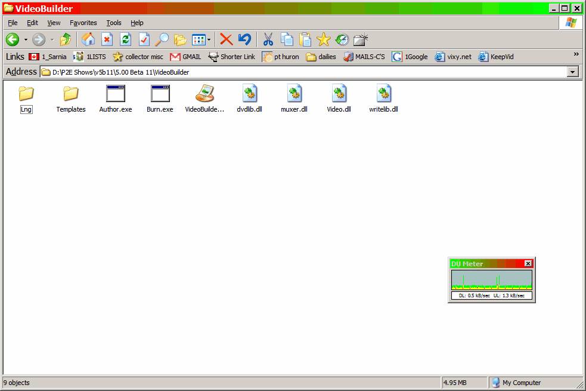
Task: Click the Favorites star toolbar icon
Action: click(x=323, y=39)
